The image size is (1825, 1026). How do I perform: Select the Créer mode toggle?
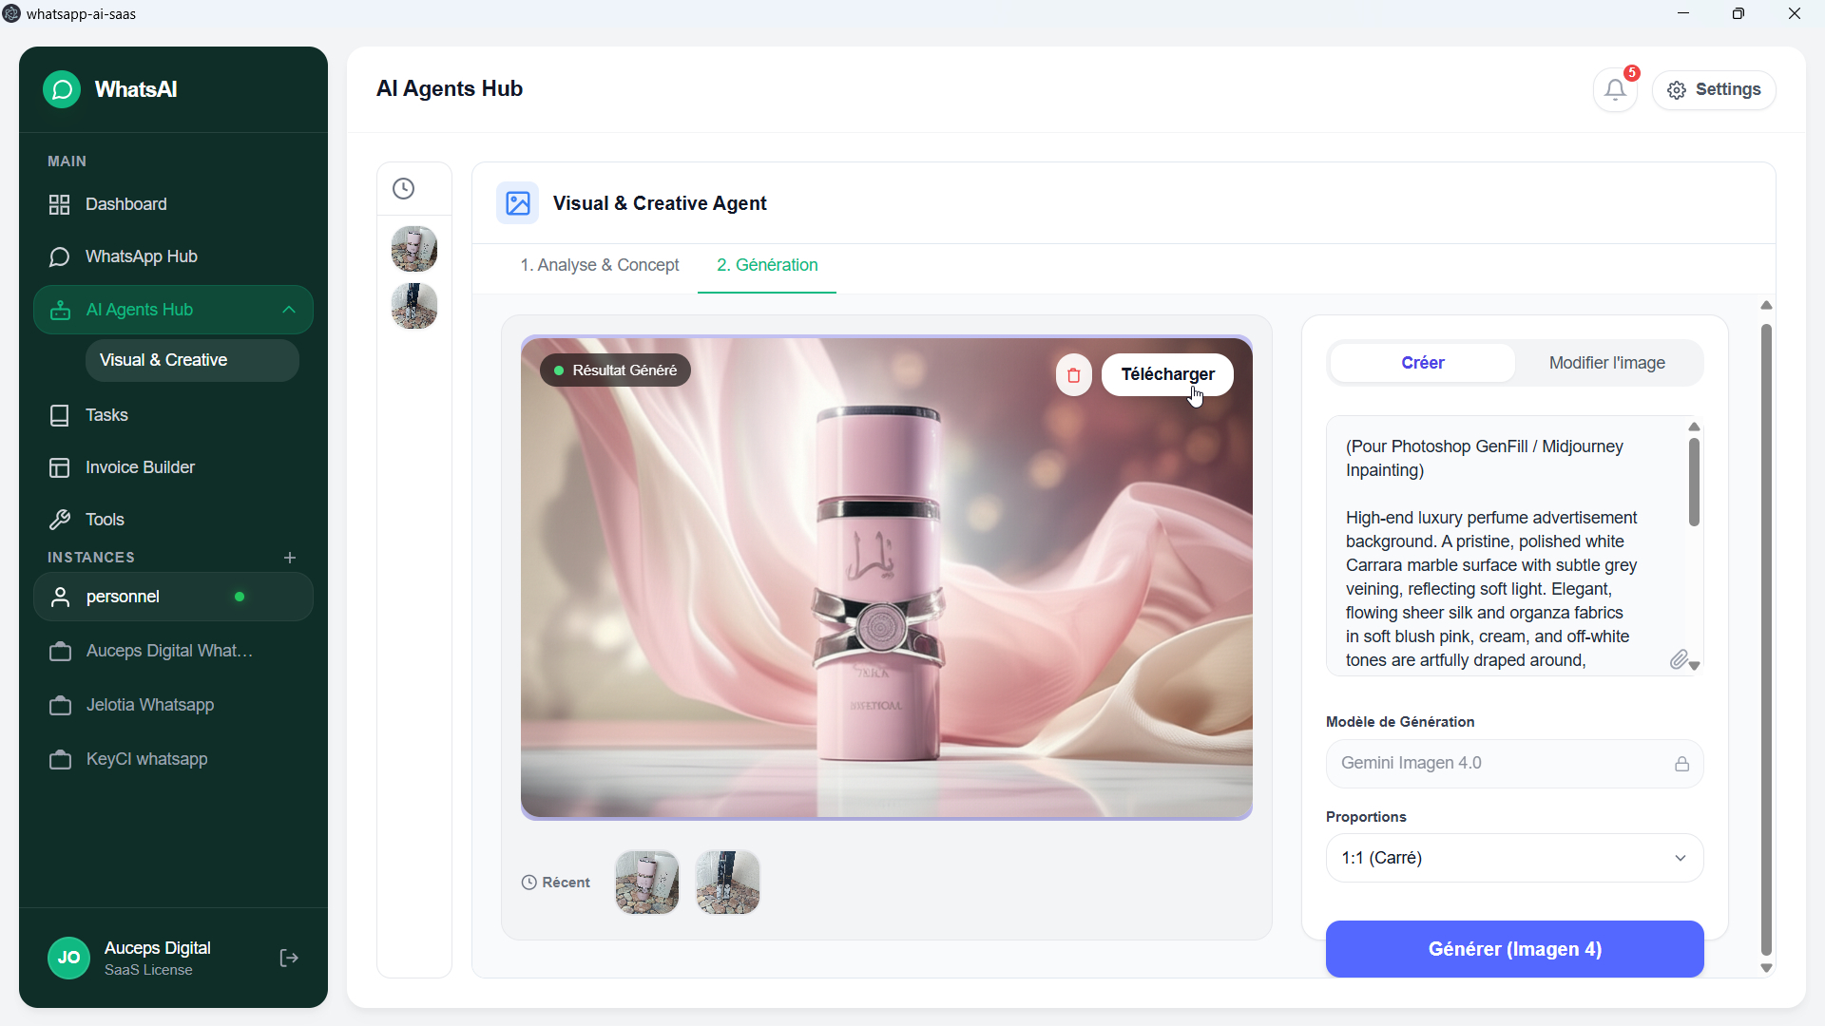[x=1422, y=363]
